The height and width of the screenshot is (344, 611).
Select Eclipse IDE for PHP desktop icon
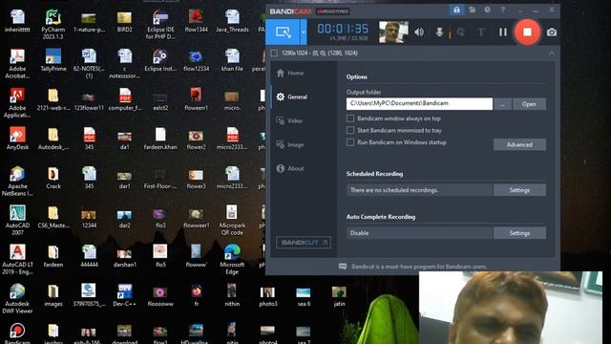[x=160, y=24]
